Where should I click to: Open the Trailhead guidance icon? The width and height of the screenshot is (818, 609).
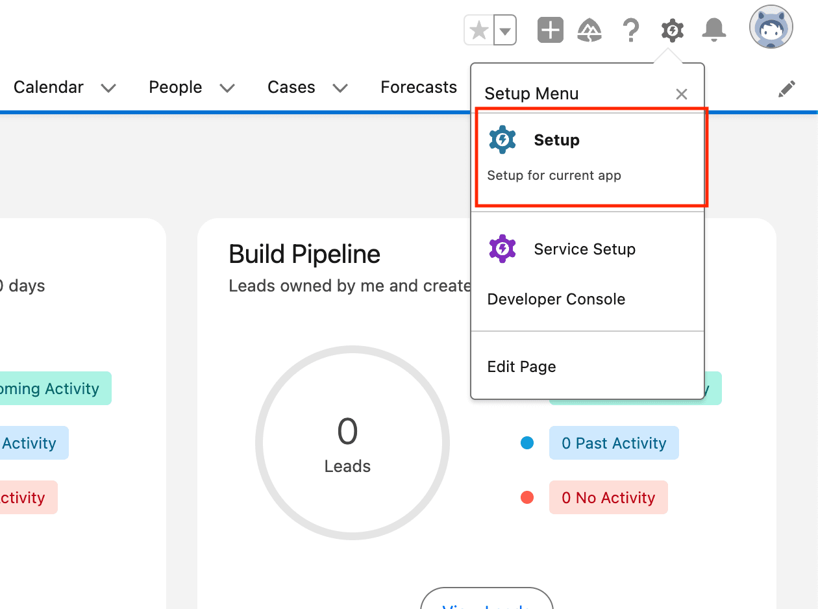590,30
